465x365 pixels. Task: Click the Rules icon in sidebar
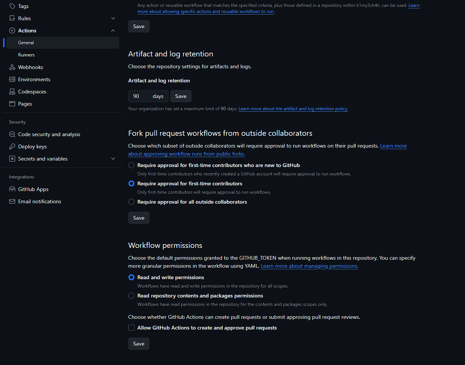pos(12,18)
